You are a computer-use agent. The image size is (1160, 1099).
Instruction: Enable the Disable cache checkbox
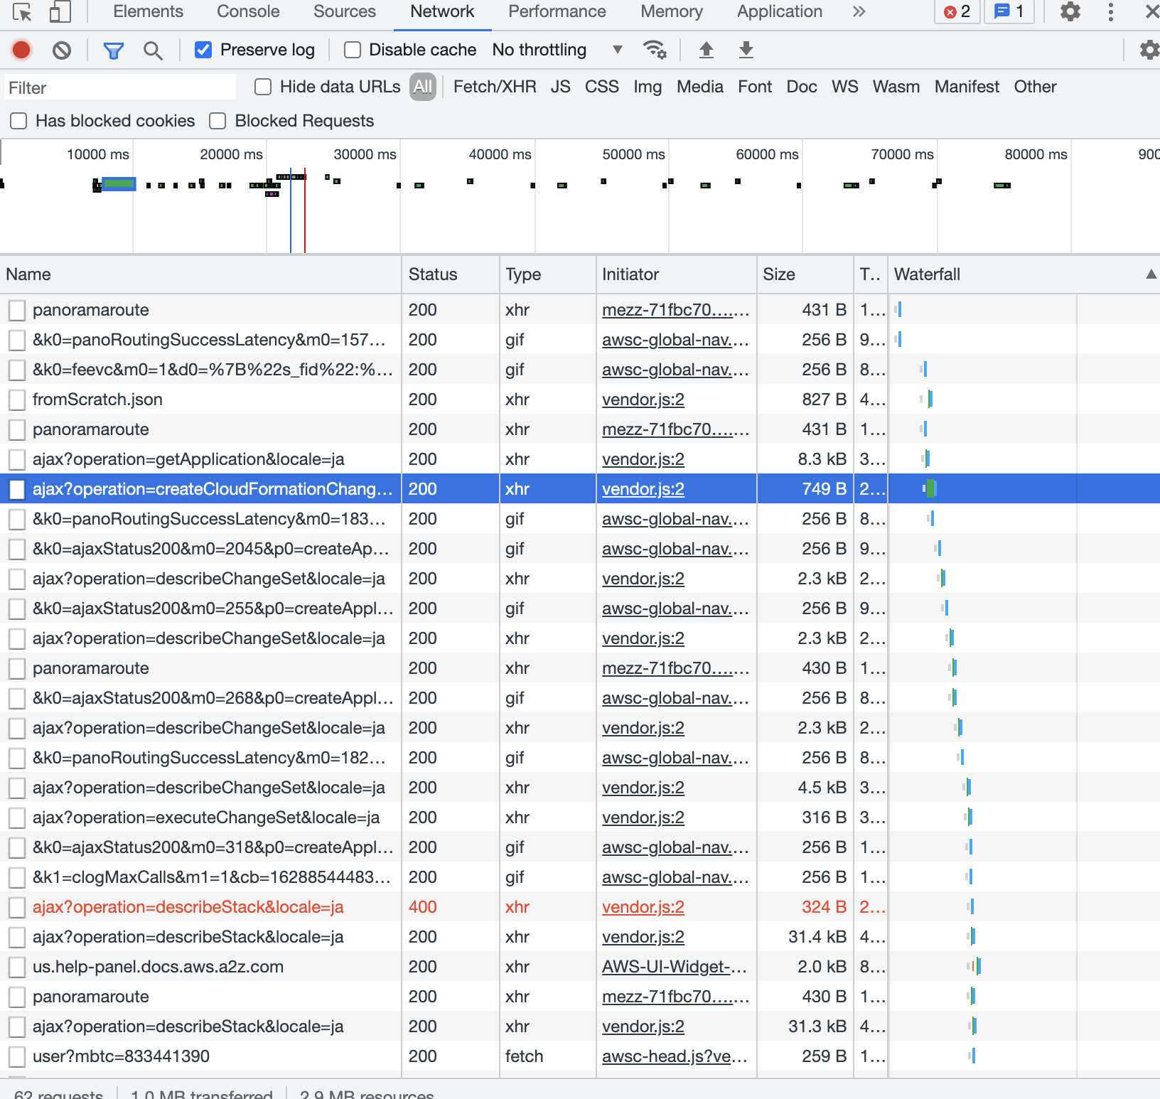353,50
